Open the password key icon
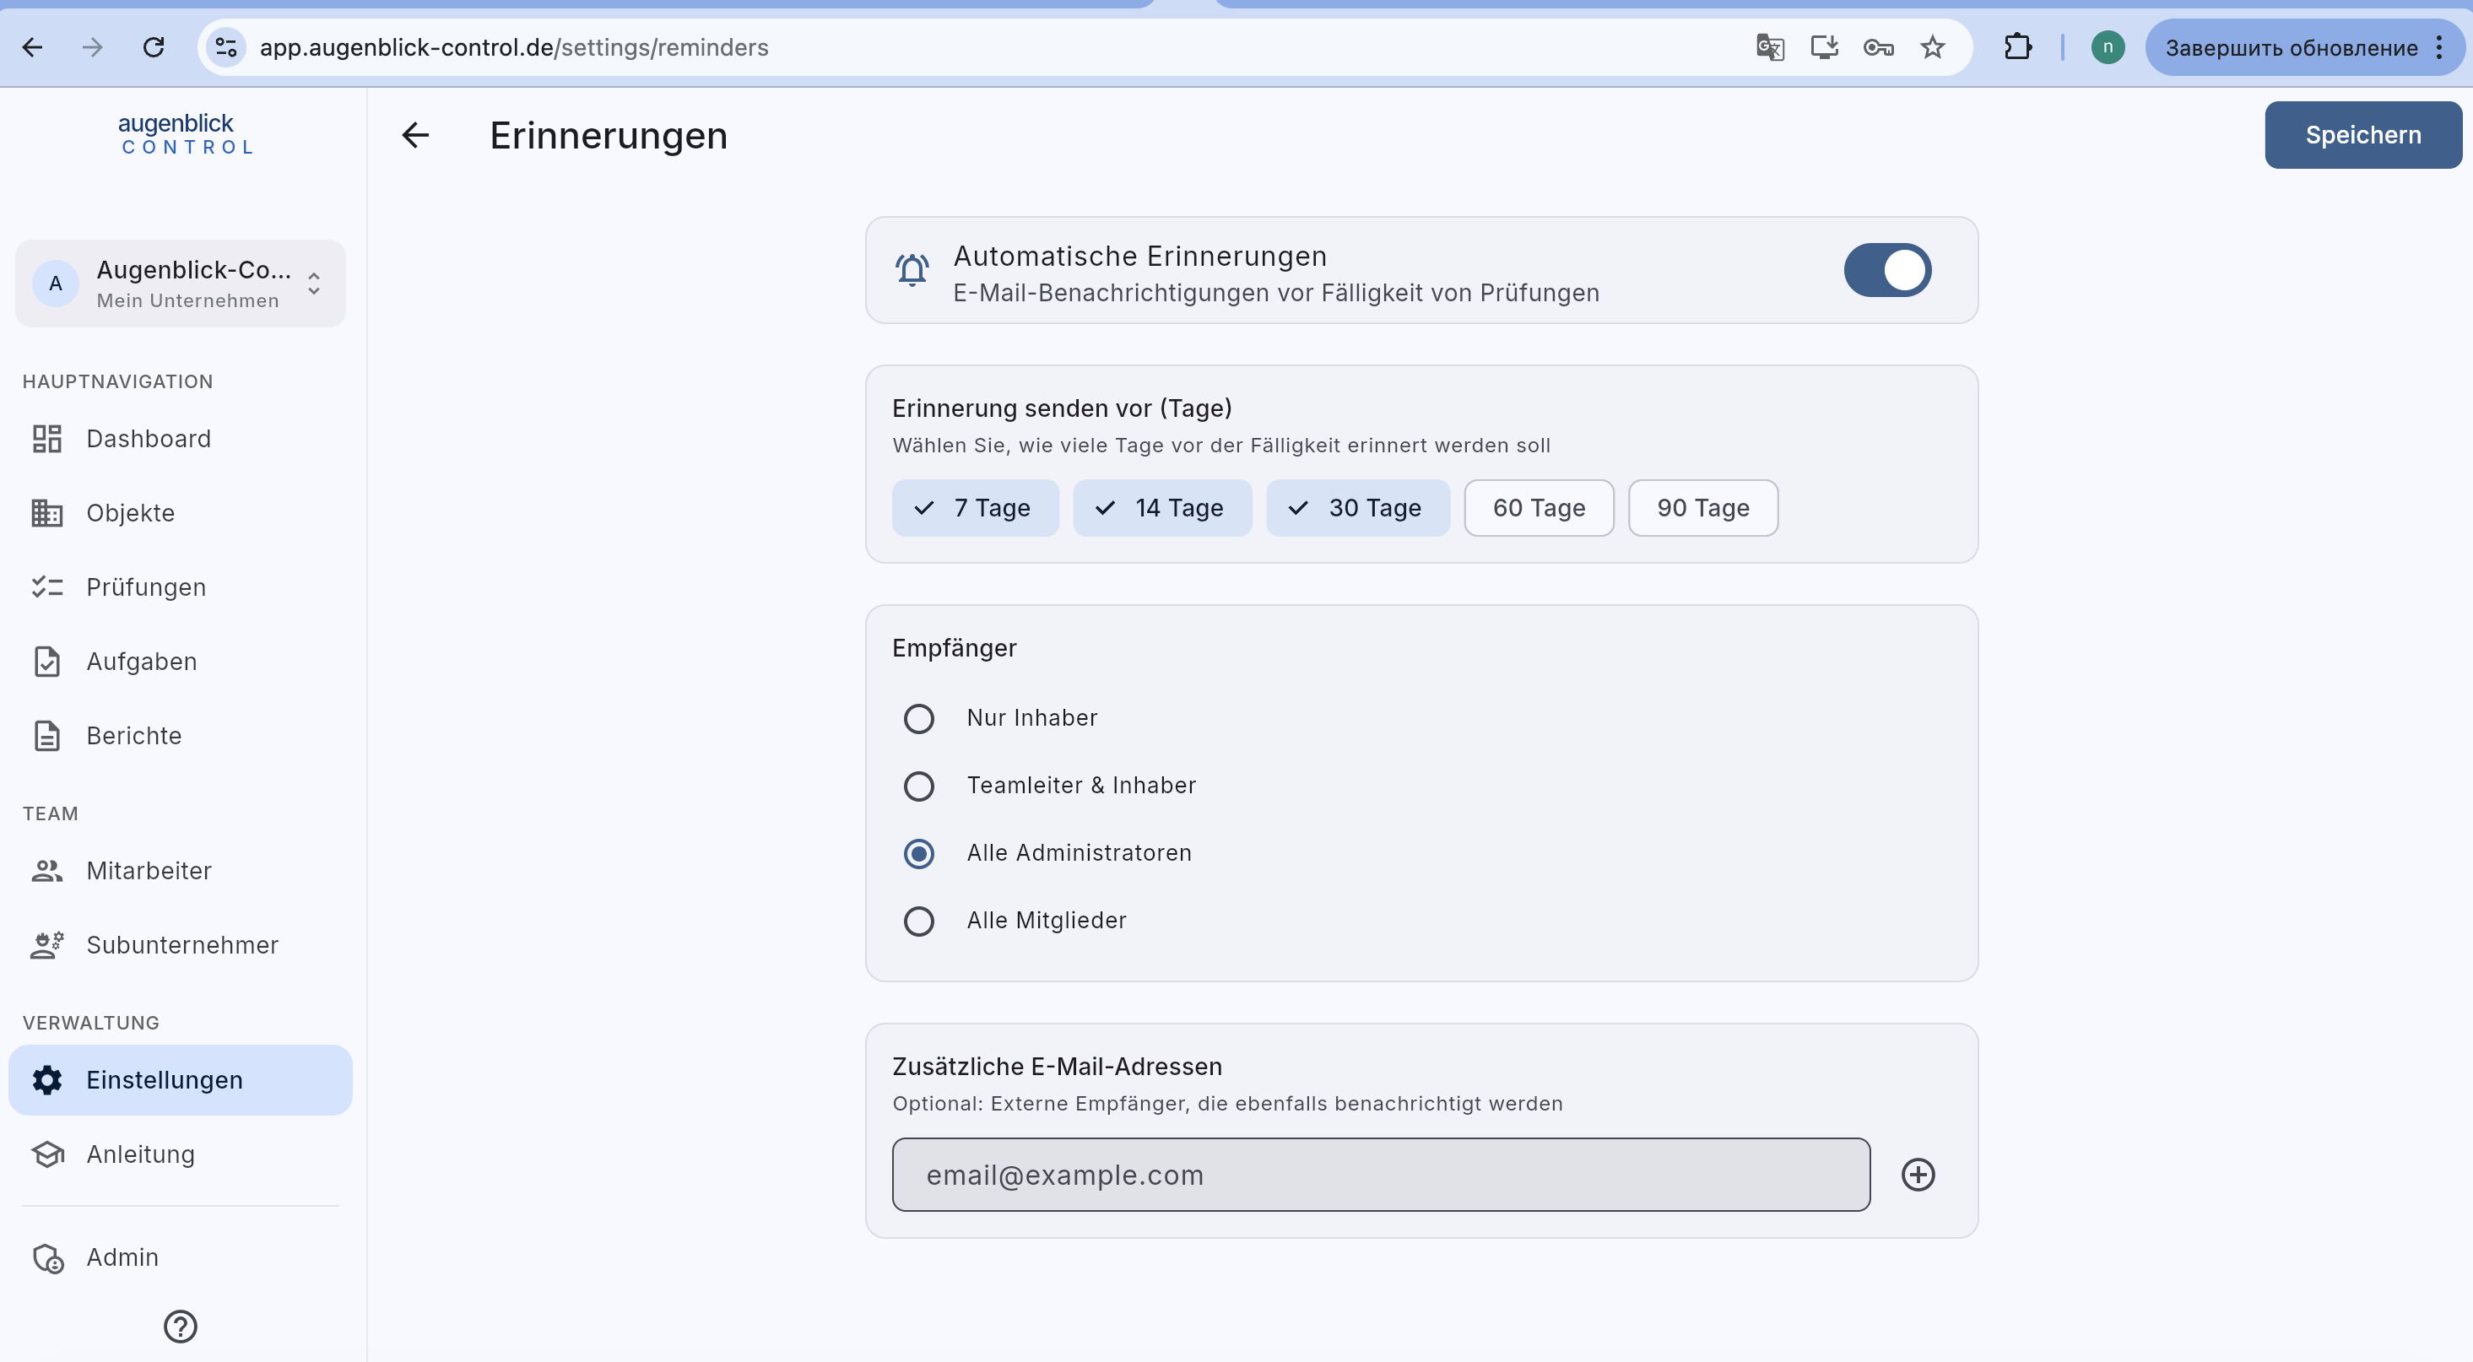2473x1362 pixels. [x=1878, y=47]
